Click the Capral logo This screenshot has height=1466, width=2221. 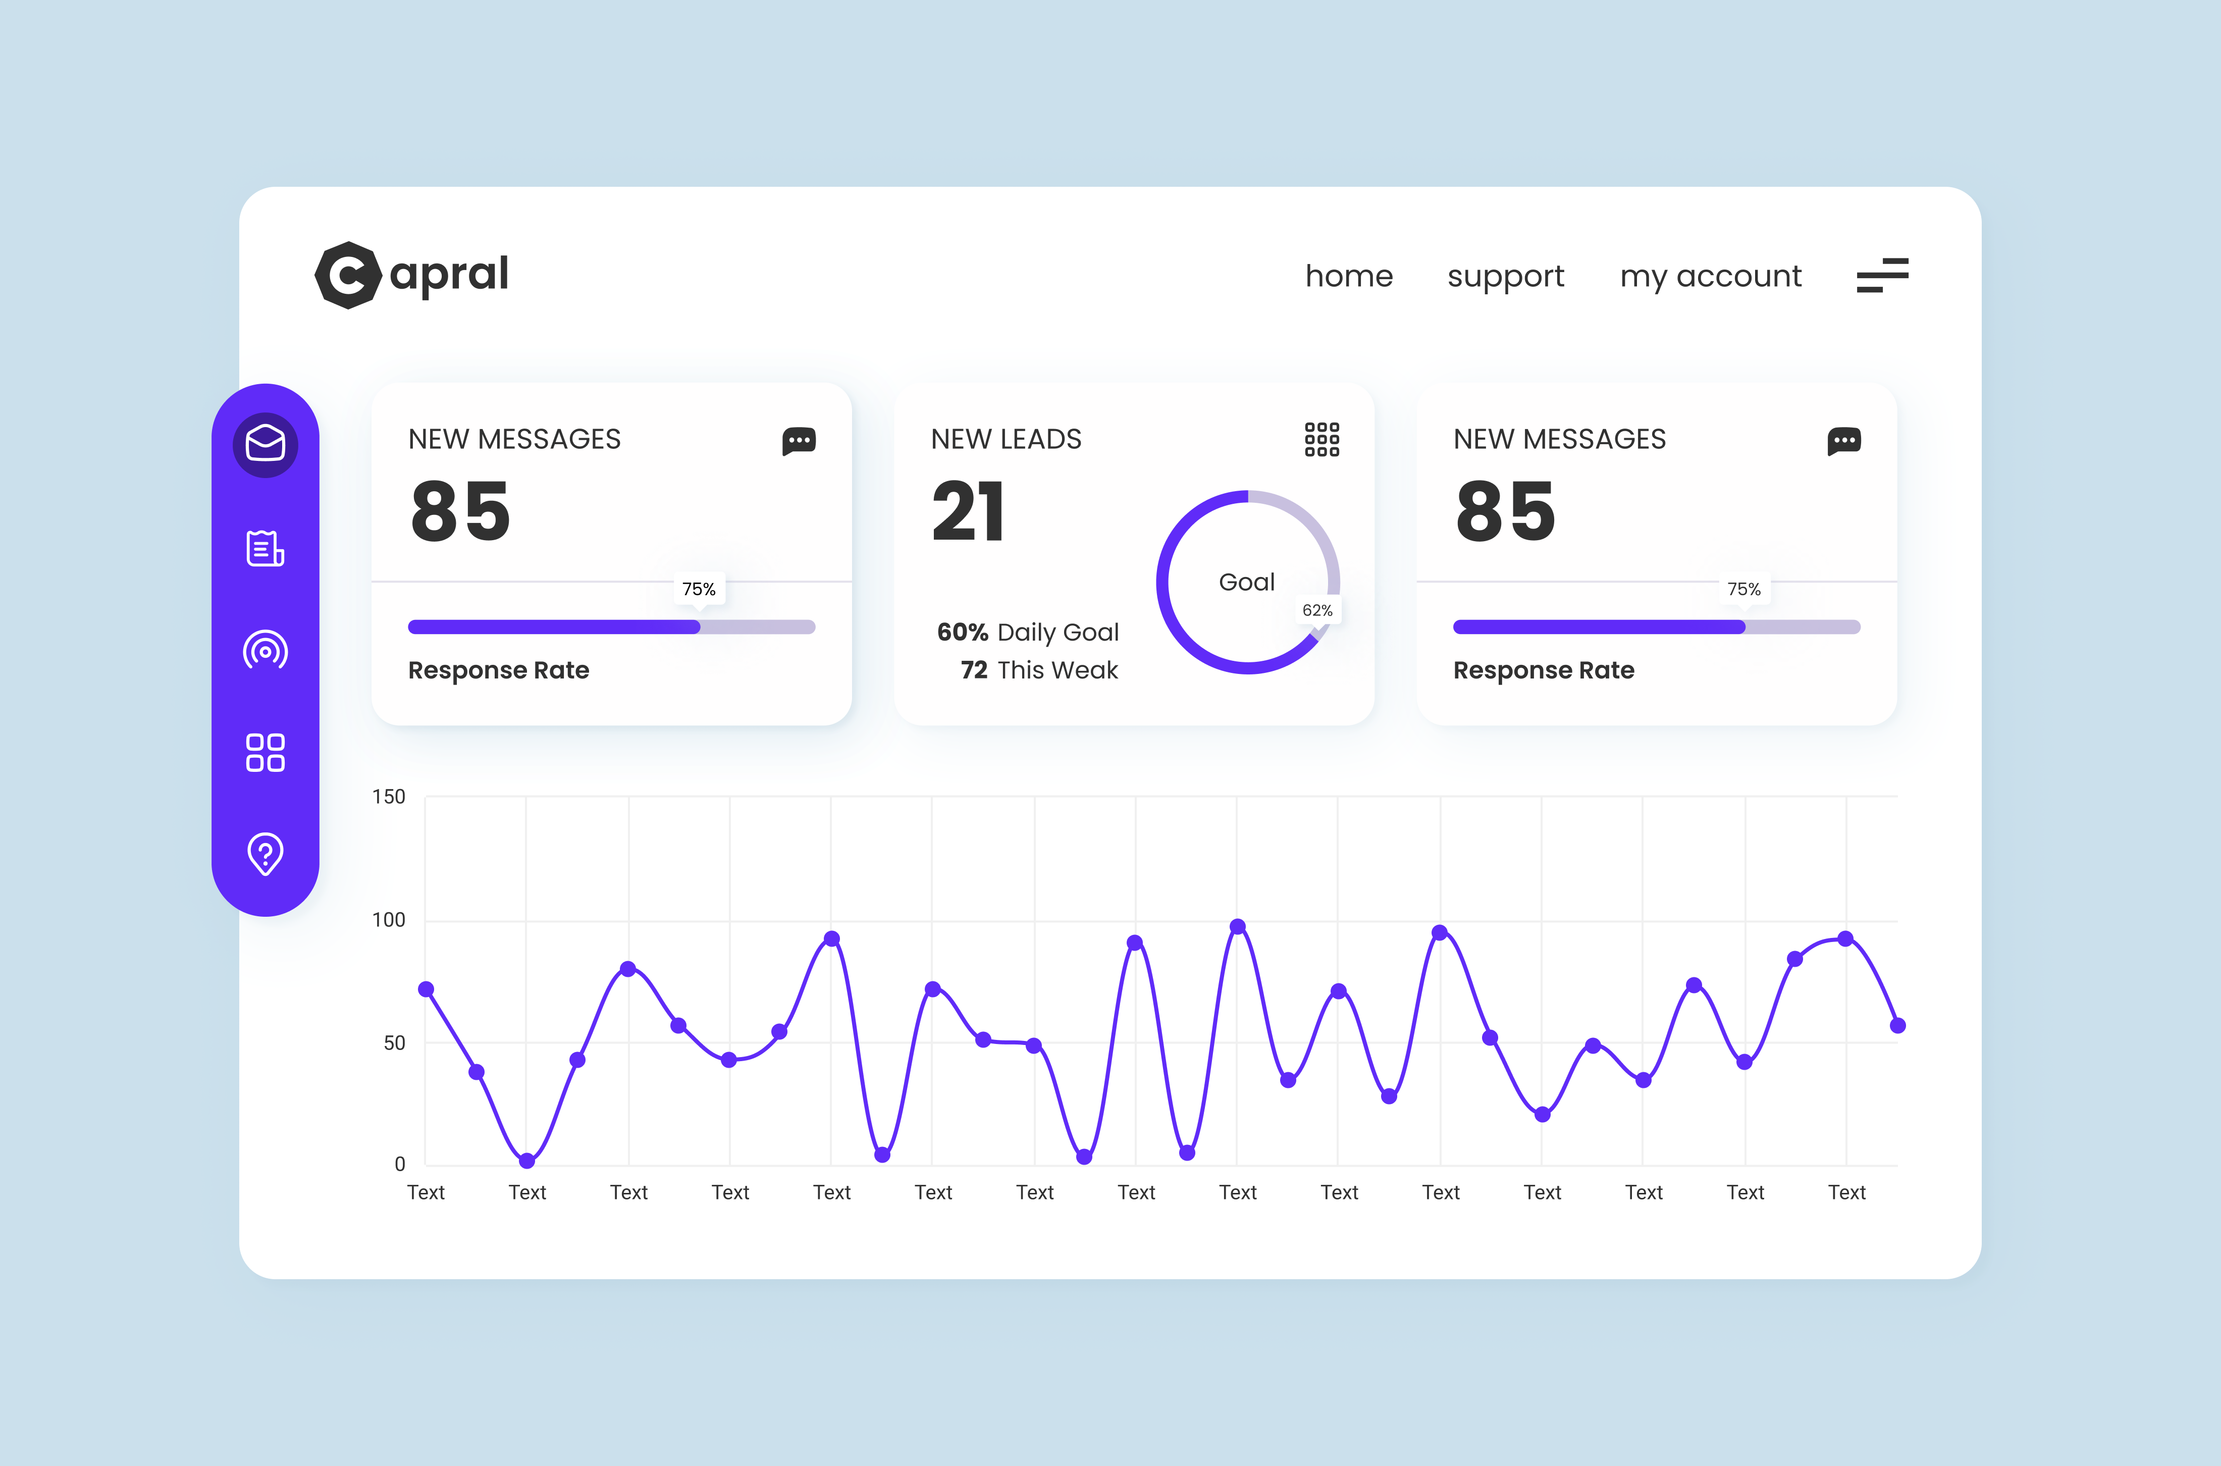412,275
